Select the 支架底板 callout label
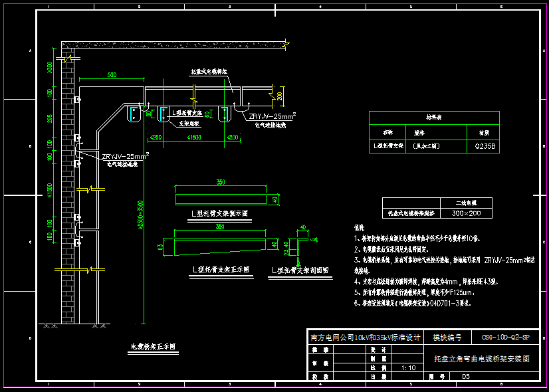 tap(189, 124)
